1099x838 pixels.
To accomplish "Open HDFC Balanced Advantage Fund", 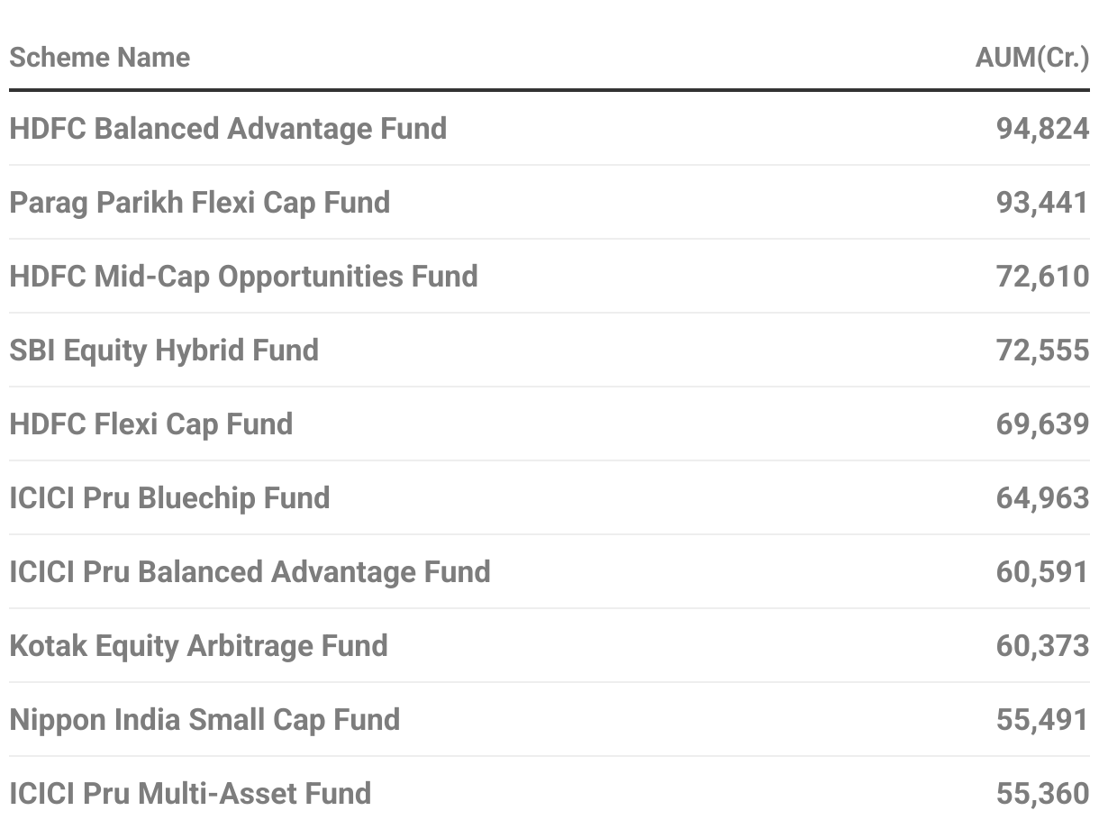I will pos(228,129).
